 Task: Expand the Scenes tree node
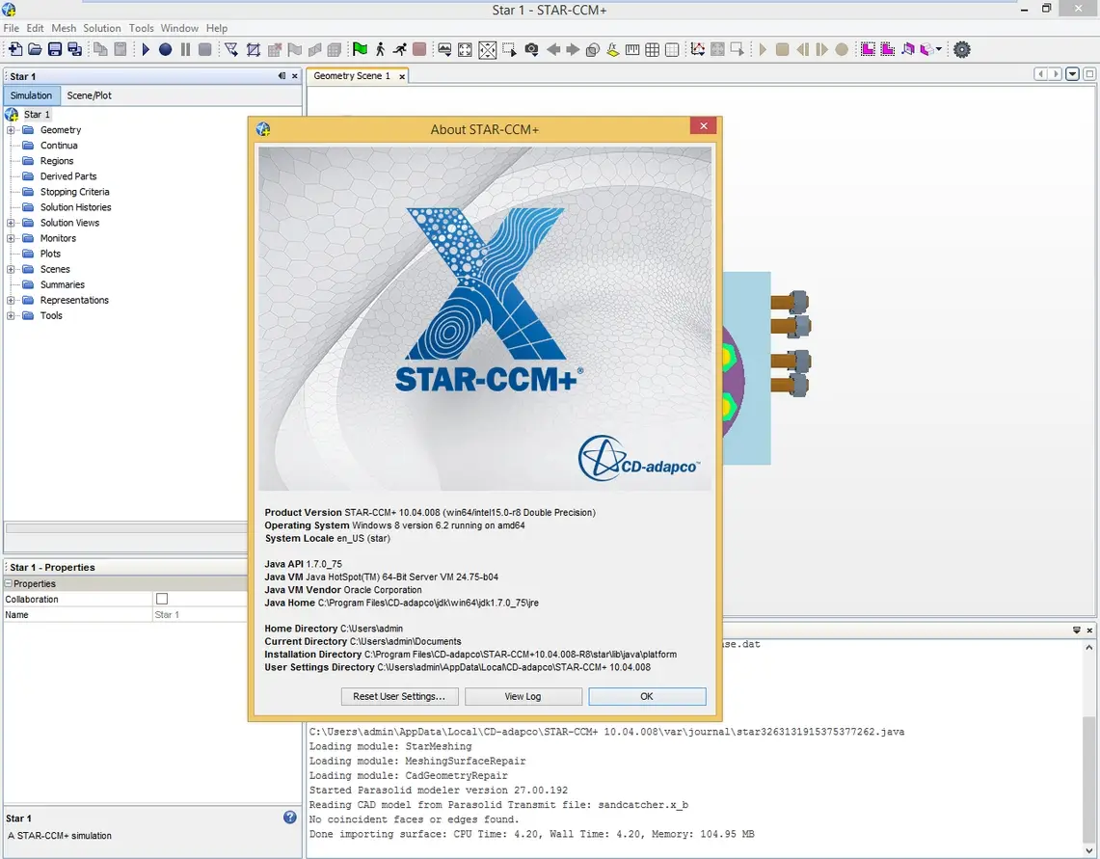pyautogui.click(x=11, y=269)
